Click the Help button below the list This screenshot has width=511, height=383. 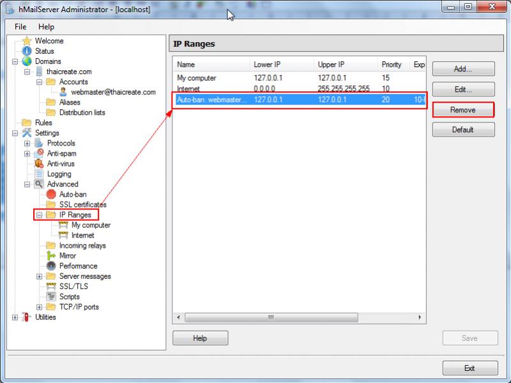(x=200, y=338)
